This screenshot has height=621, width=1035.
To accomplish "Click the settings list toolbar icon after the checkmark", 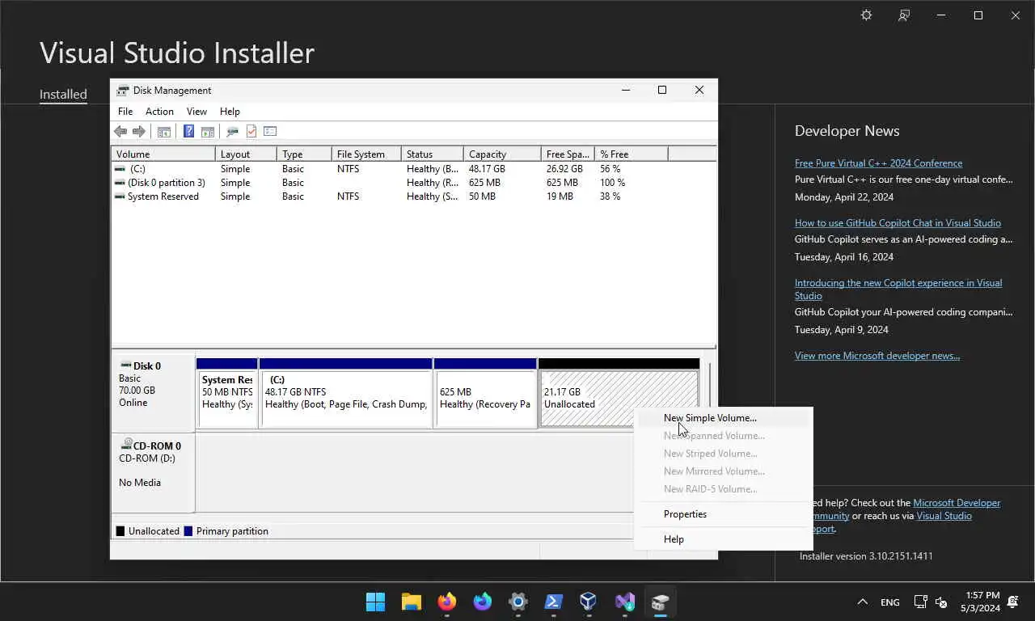I will [x=270, y=131].
